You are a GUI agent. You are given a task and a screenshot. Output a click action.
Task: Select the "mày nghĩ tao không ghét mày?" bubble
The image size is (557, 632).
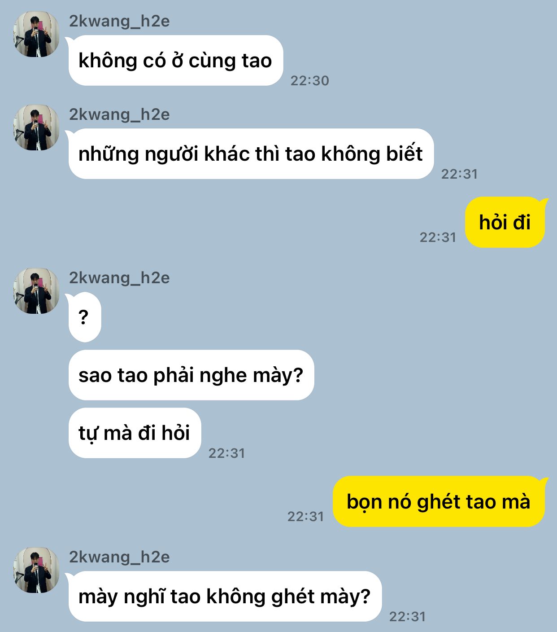click(x=224, y=597)
